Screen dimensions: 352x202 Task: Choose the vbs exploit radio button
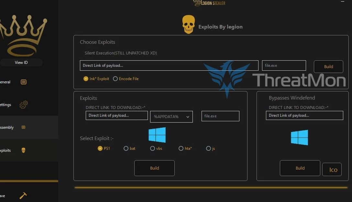point(152,149)
